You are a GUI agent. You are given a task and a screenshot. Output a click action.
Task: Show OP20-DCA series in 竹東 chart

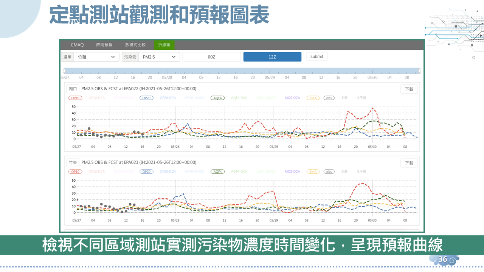point(168,172)
